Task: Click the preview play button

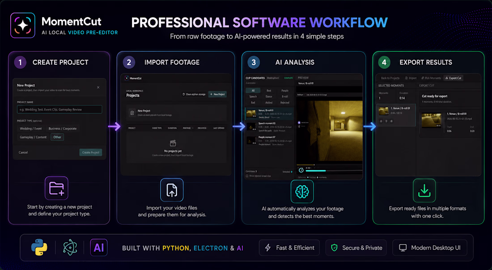Action: pyautogui.click(x=301, y=170)
